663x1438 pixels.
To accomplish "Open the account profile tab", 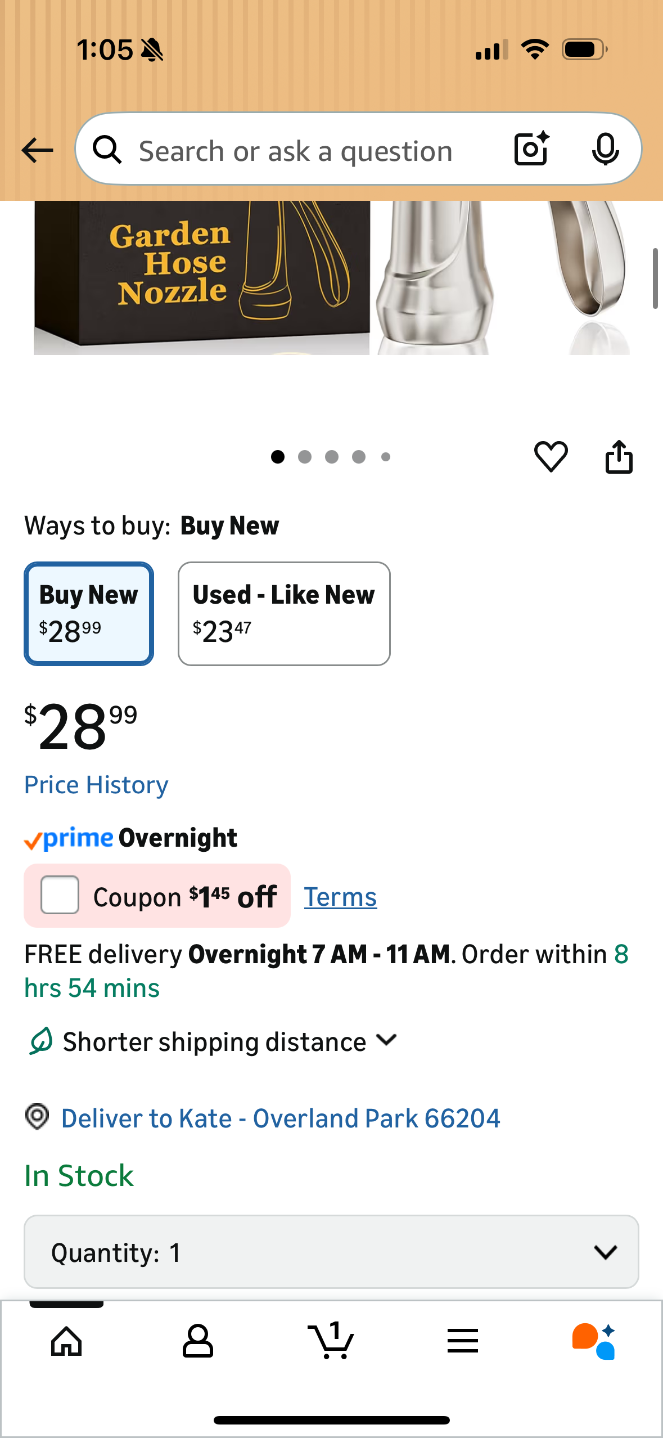I will pos(198,1341).
